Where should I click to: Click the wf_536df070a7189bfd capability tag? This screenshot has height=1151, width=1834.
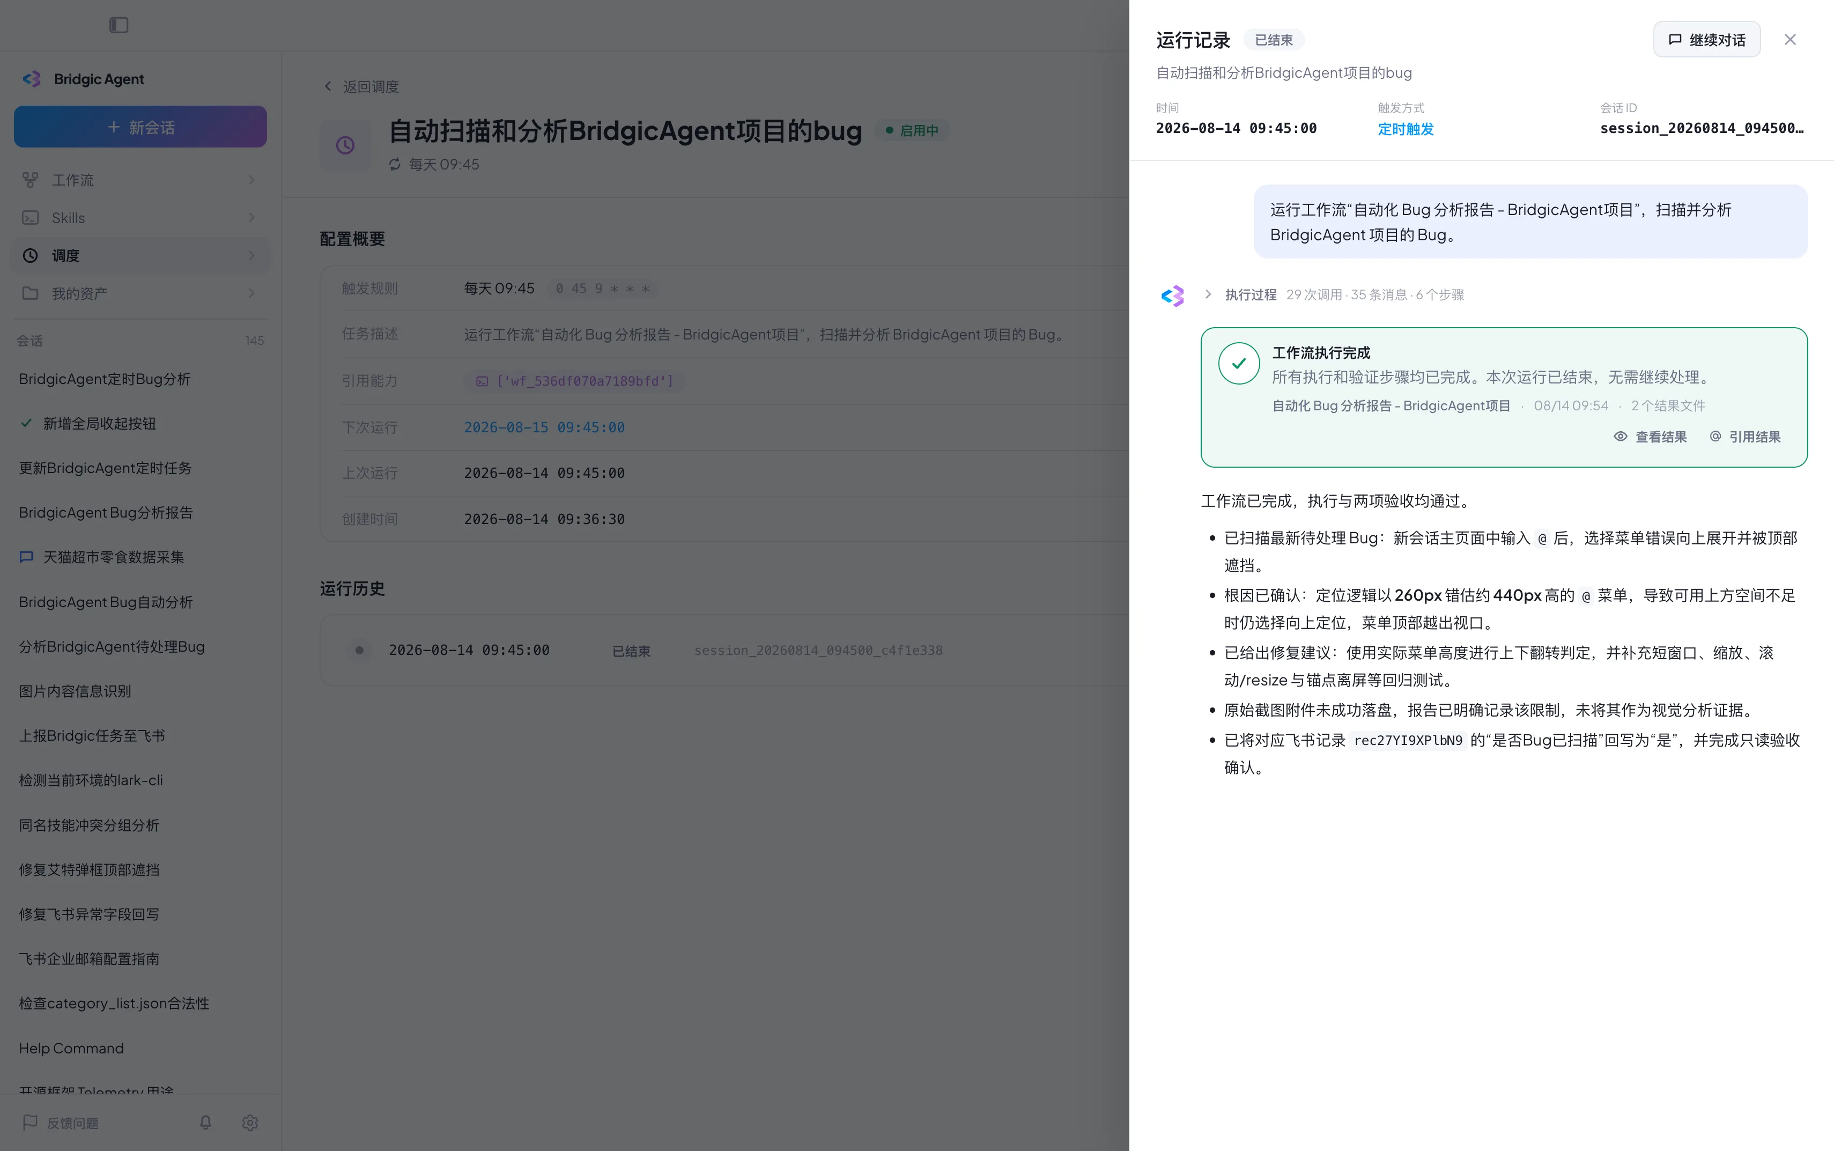[575, 381]
